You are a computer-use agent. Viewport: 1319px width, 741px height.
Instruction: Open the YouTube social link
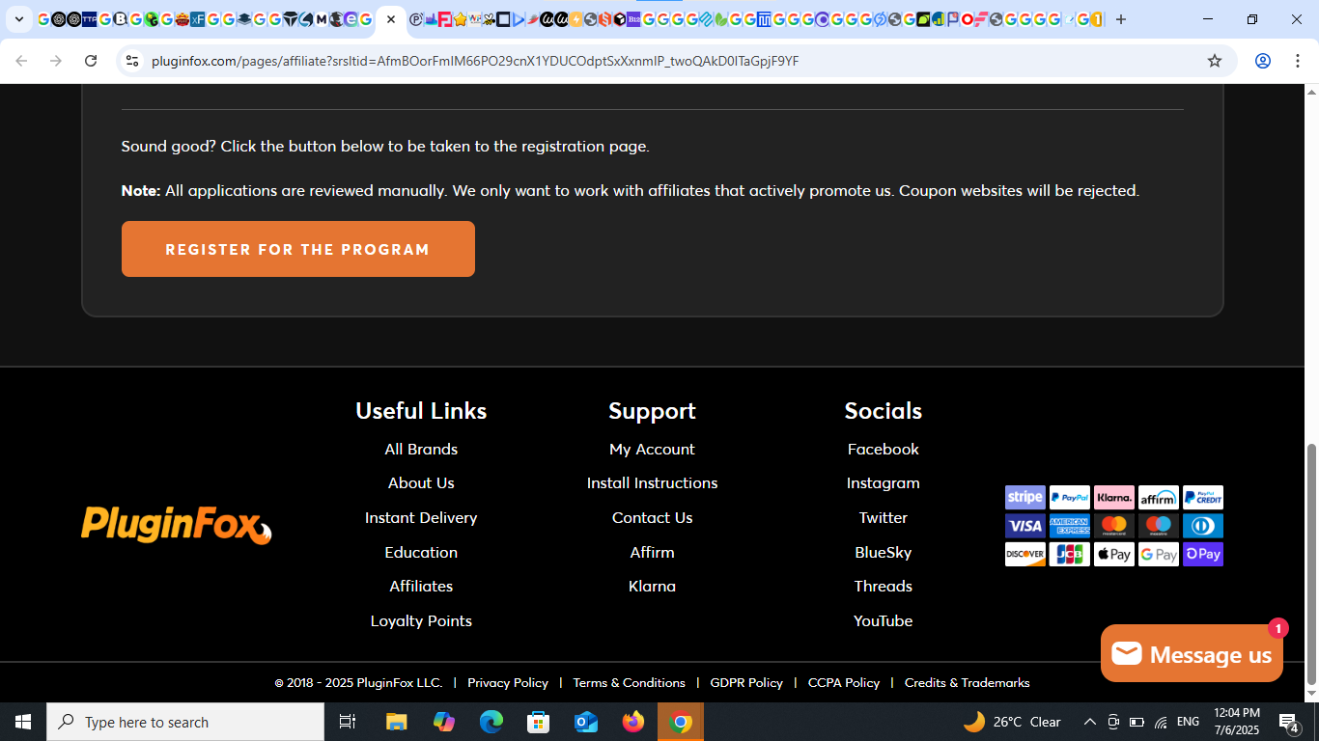coord(883,621)
